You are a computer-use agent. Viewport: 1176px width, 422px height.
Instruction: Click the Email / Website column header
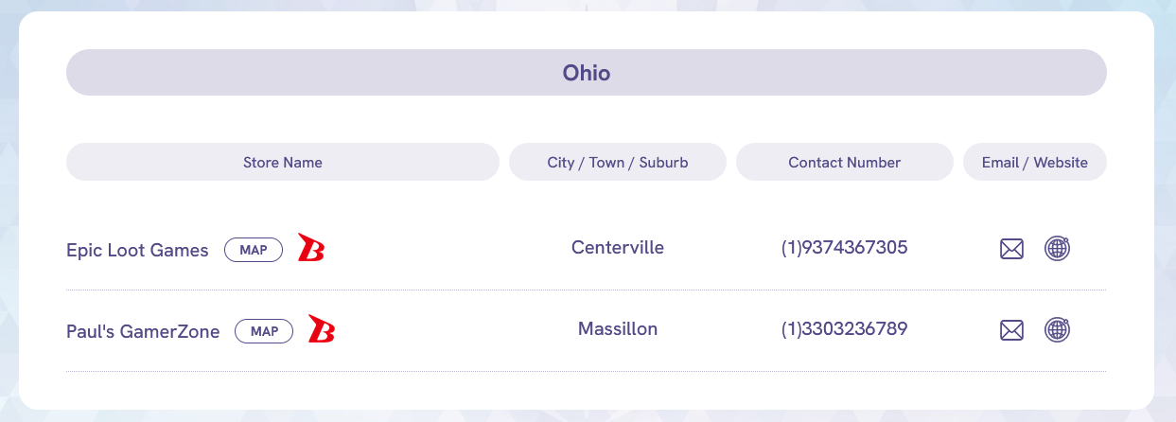[x=1034, y=162]
